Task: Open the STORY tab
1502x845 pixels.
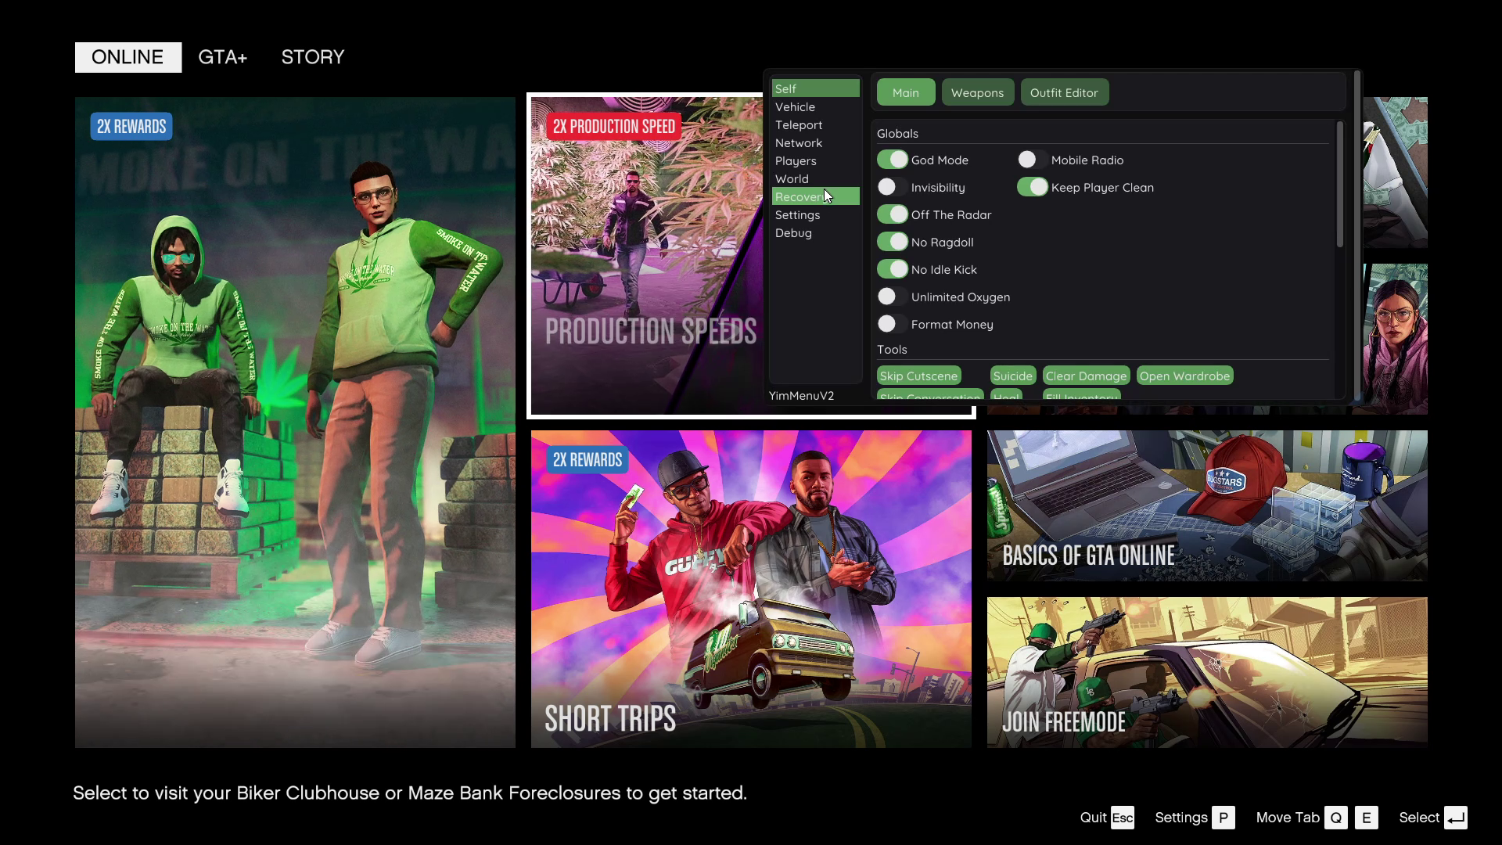Action: coord(312,57)
